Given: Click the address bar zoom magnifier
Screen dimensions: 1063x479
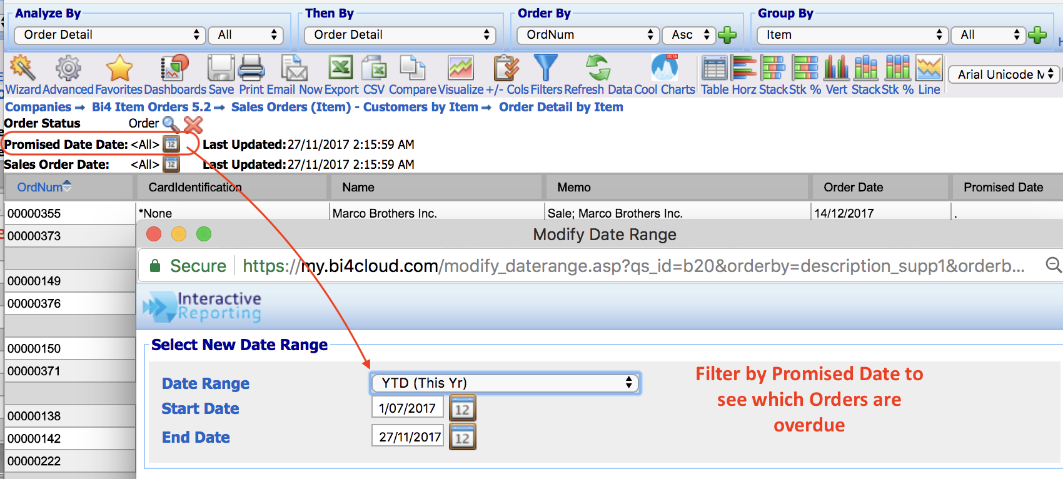Looking at the screenshot, I should point(1054,265).
